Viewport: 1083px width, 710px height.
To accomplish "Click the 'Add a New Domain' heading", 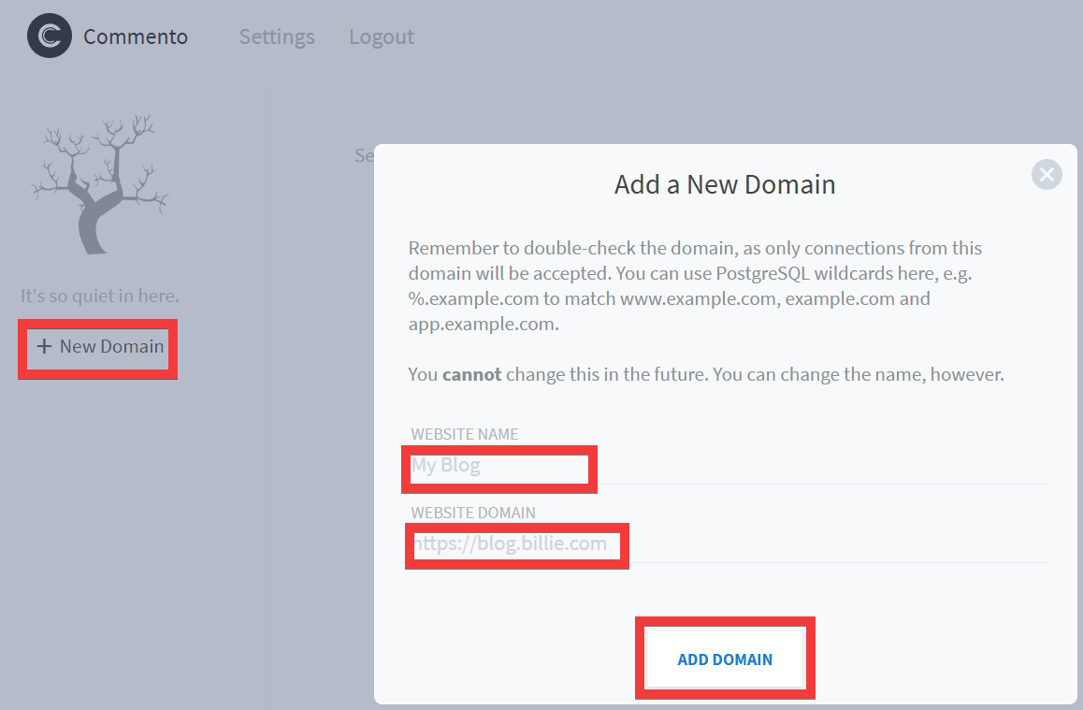I will [x=725, y=184].
